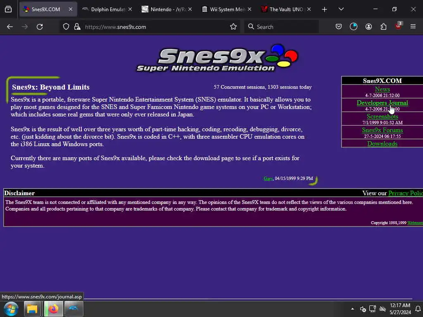Click the site security padlock icon
This screenshot has height=317, width=423.
pyautogui.click(x=77, y=27)
